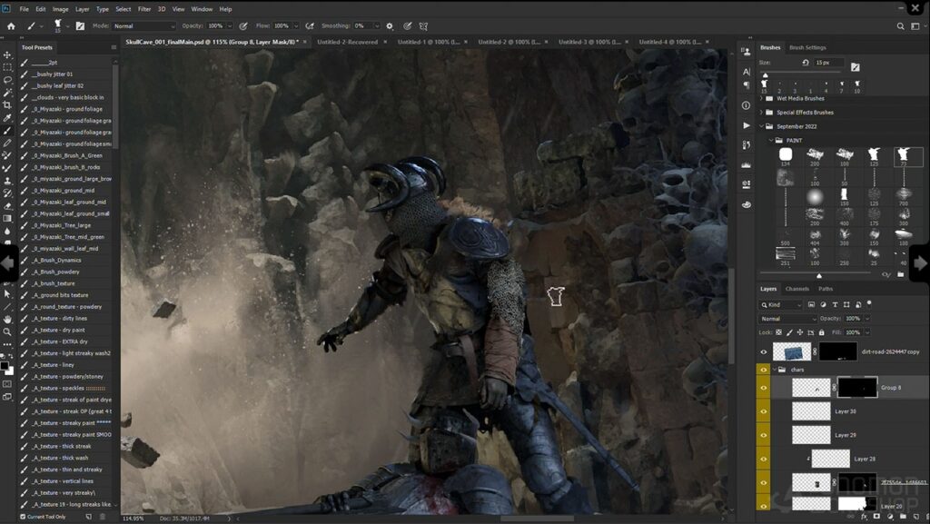Add layer mask icon at panel bottom
This screenshot has height=524, width=930.
tap(876, 517)
